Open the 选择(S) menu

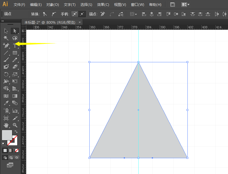[86, 5]
